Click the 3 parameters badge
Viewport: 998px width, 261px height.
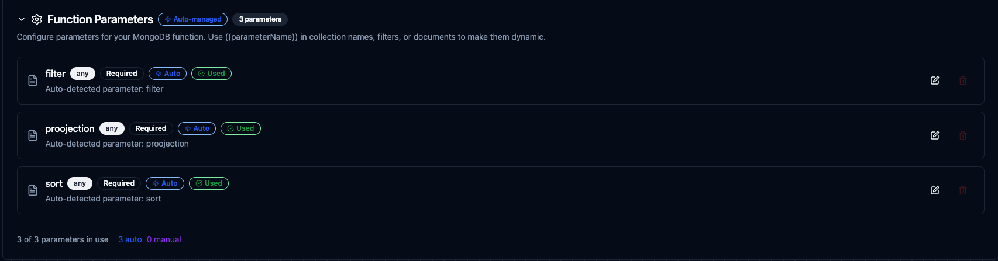pos(260,19)
